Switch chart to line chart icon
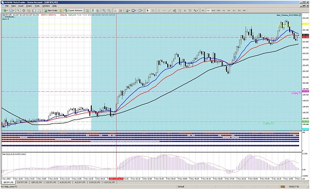The image size is (310, 189). coord(98,10)
